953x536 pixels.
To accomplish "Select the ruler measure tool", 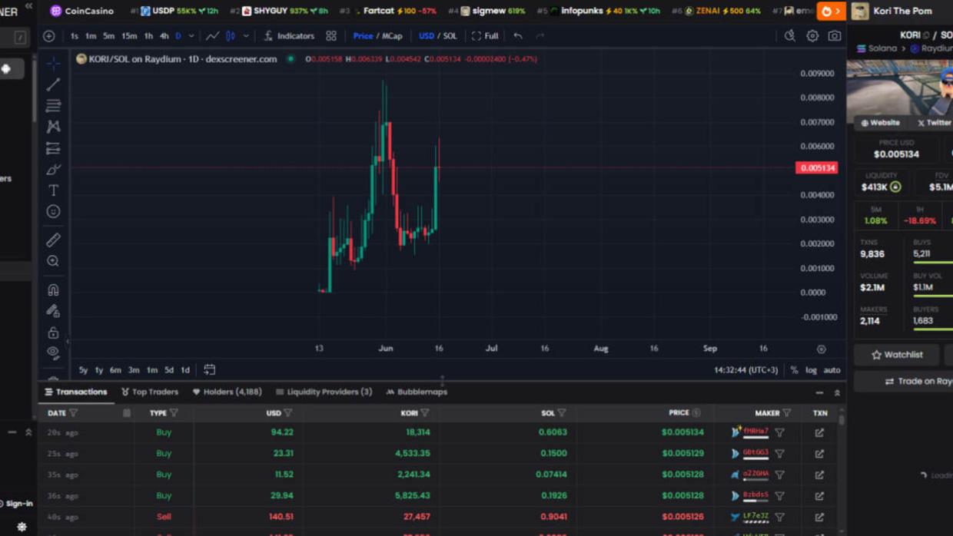I will (53, 240).
